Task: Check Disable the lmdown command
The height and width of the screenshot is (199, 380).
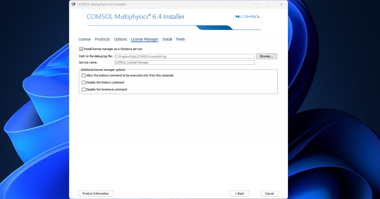Action: (x=84, y=82)
